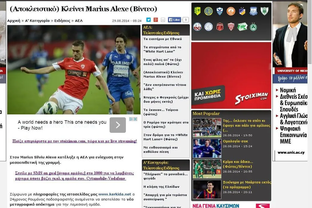Open Α' Κατηγορία breadcrumb link
This screenshot has height=208, width=312.
(37, 21)
